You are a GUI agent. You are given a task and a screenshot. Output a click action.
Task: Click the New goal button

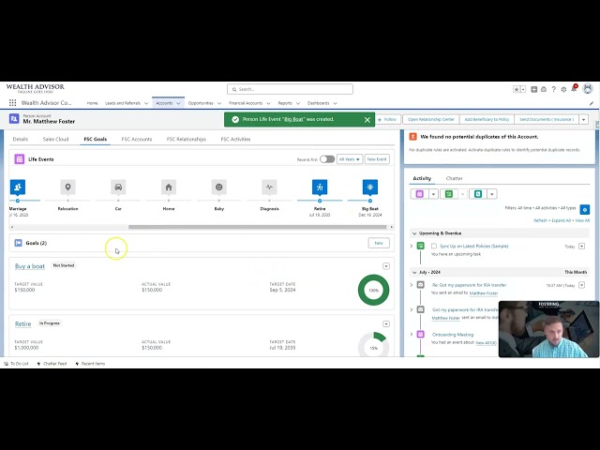point(379,243)
